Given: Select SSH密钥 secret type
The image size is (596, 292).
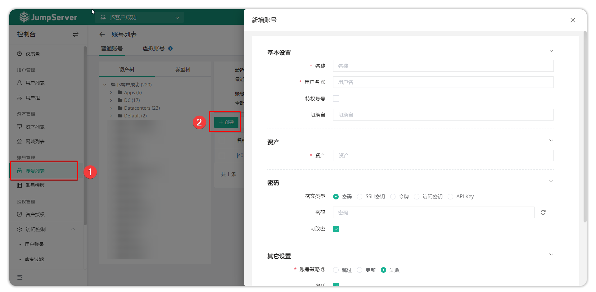Looking at the screenshot, I should (360, 197).
